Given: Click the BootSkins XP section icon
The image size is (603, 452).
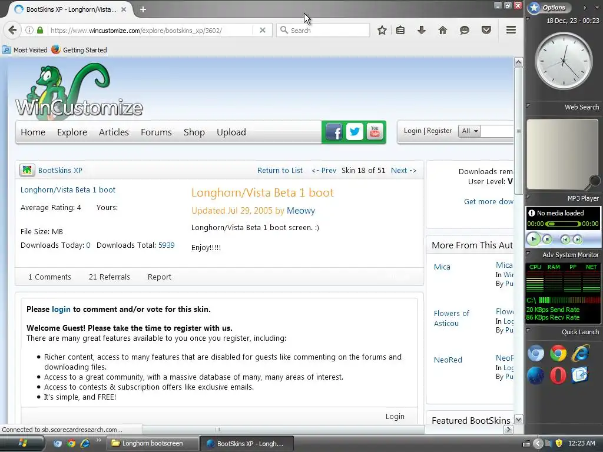Looking at the screenshot, I should (27, 170).
